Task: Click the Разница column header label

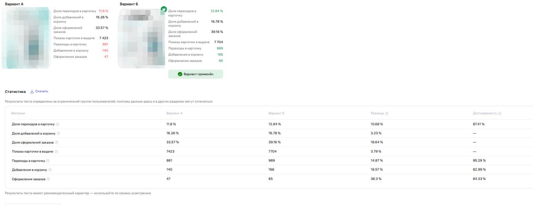Action: point(377,113)
